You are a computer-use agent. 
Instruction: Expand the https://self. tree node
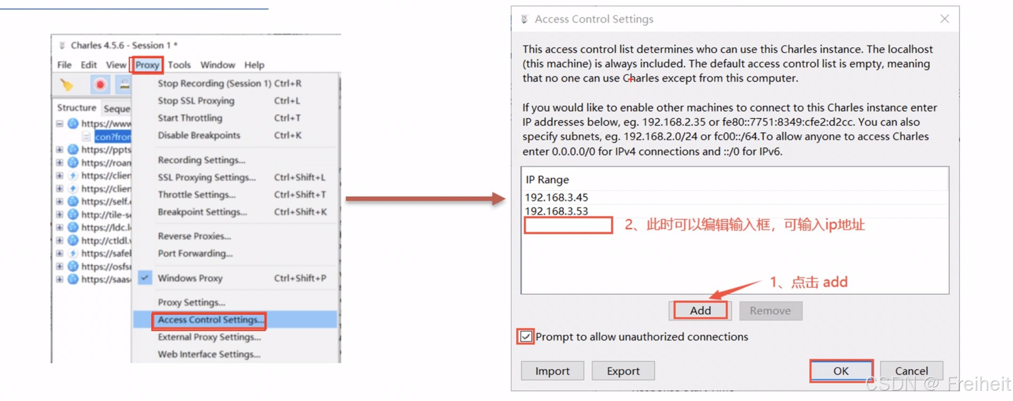point(60,201)
